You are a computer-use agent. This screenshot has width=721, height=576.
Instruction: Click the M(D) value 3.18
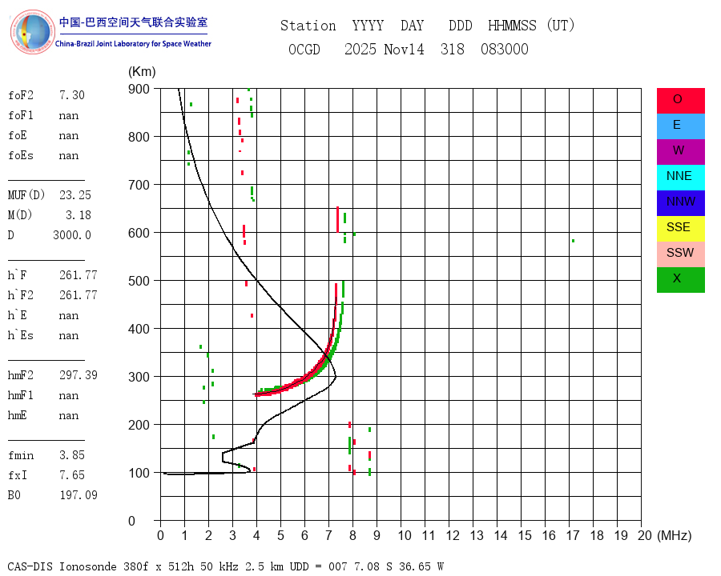click(79, 215)
